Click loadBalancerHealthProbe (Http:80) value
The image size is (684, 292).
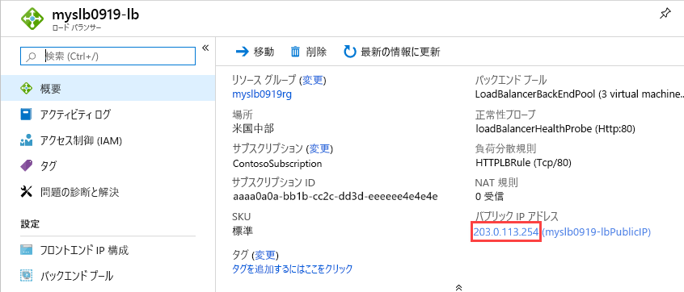click(x=555, y=129)
